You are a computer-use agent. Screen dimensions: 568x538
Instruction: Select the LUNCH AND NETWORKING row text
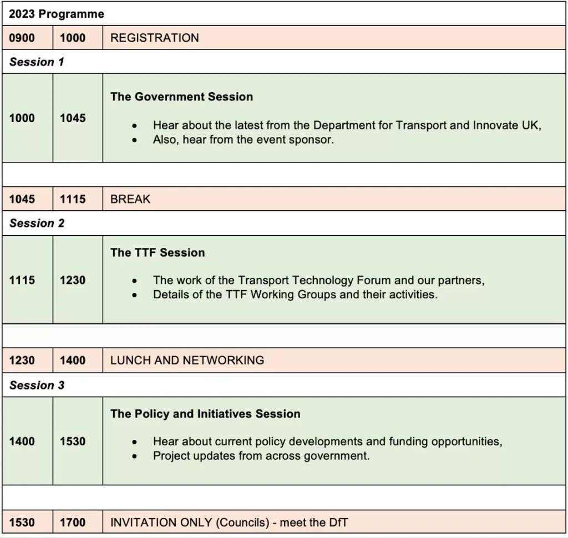[x=187, y=360]
